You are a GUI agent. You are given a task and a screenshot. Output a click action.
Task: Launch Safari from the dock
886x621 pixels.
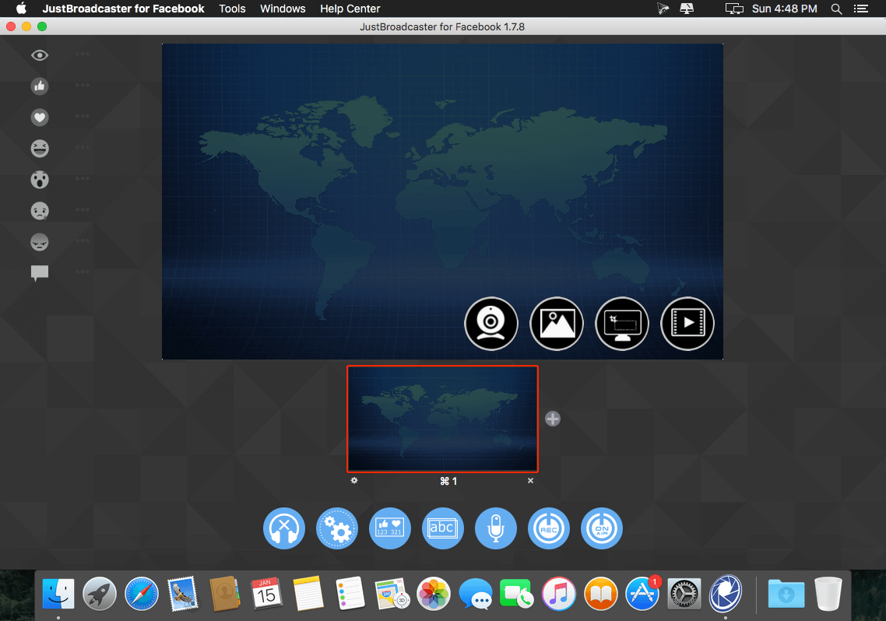tap(141, 594)
